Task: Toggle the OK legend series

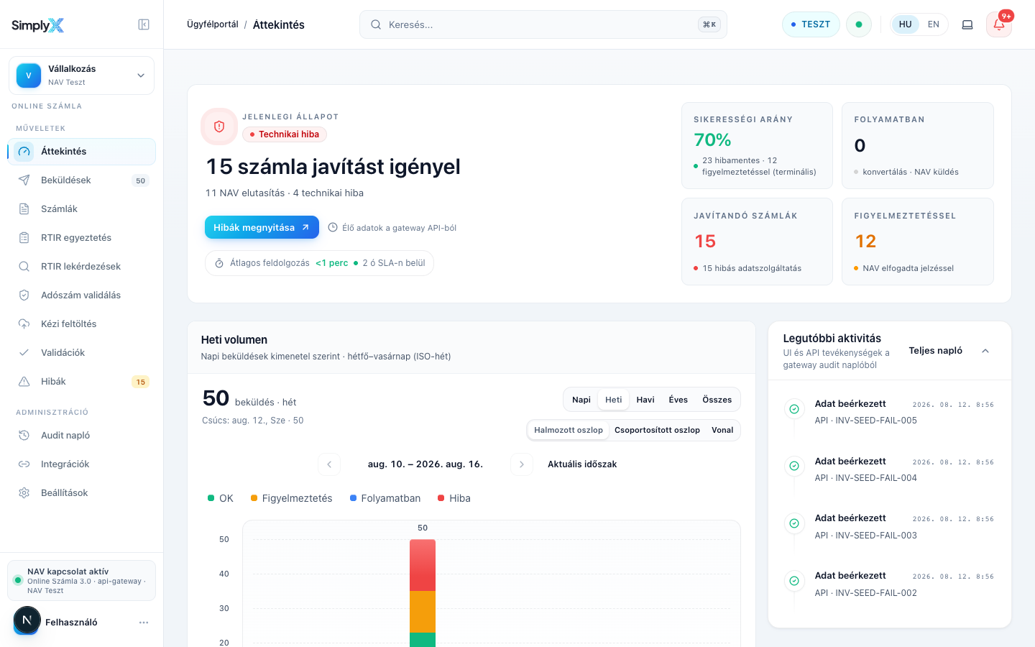Action: (x=221, y=498)
